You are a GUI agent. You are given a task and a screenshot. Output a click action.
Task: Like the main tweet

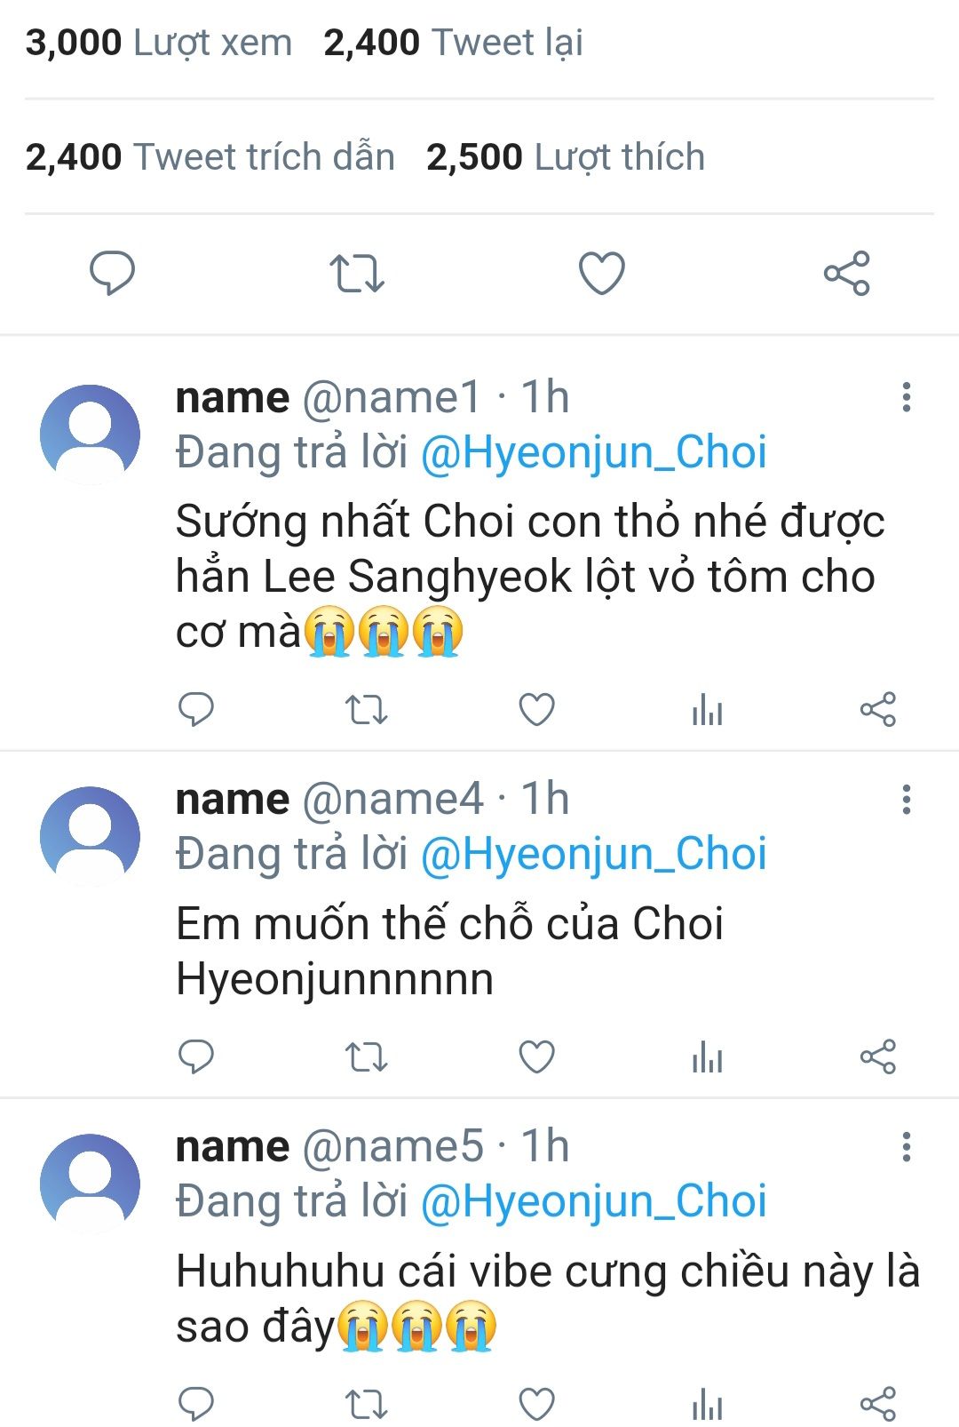pyautogui.click(x=602, y=273)
